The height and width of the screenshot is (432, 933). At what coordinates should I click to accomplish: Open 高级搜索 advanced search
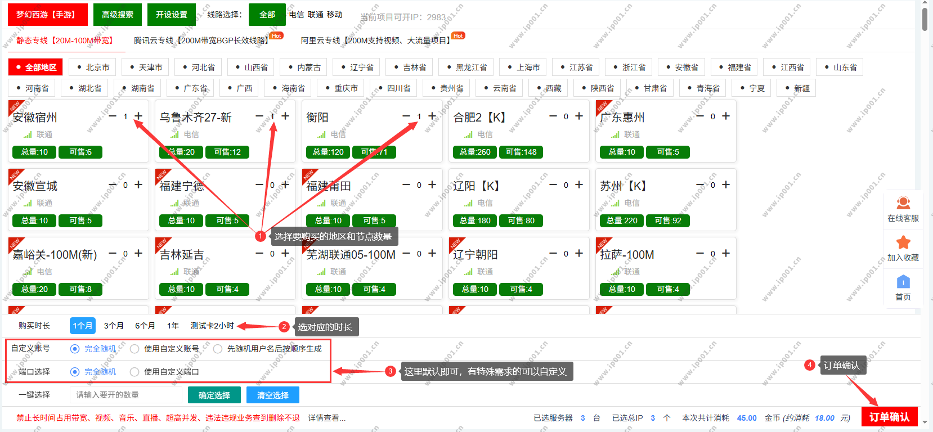[x=118, y=15]
